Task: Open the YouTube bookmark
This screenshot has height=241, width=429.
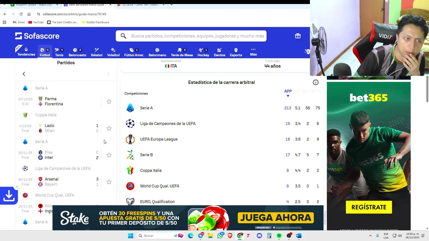Action: click(x=36, y=22)
